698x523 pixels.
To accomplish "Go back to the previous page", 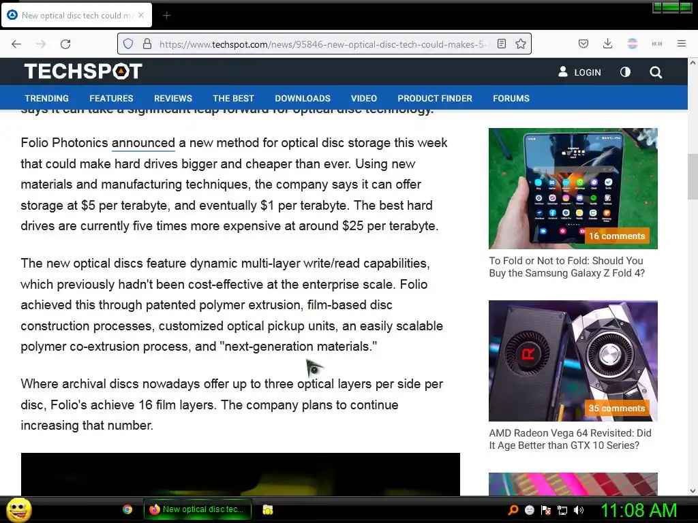I will tap(16, 44).
